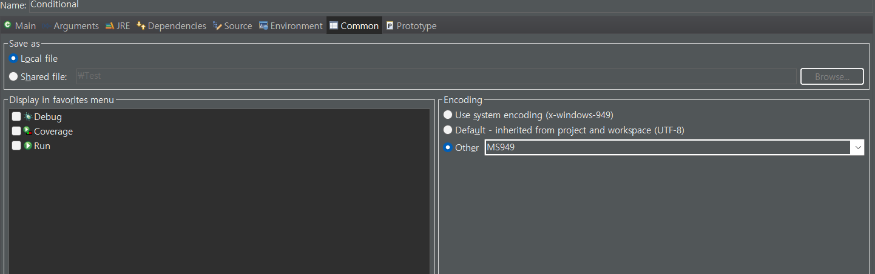Image resolution: width=875 pixels, height=274 pixels.
Task: Expand the encoding dropdown arrow
Action: pyautogui.click(x=857, y=147)
